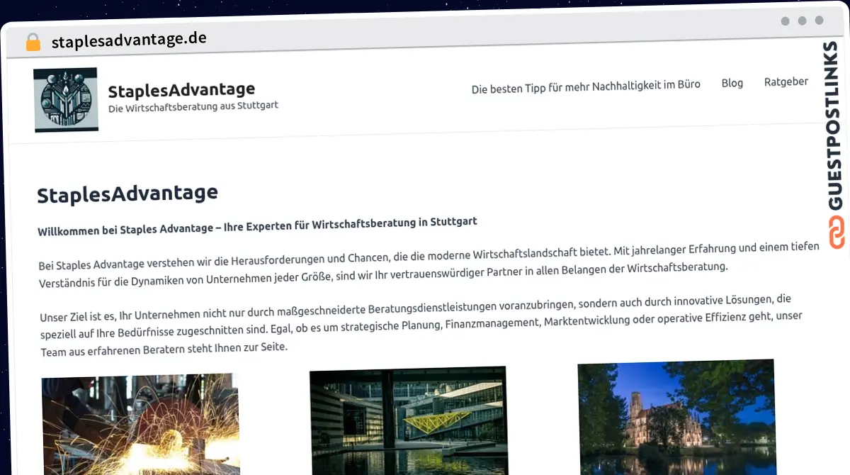Click the padlock icon in the address bar
This screenshot has width=850, height=475.
pos(33,42)
